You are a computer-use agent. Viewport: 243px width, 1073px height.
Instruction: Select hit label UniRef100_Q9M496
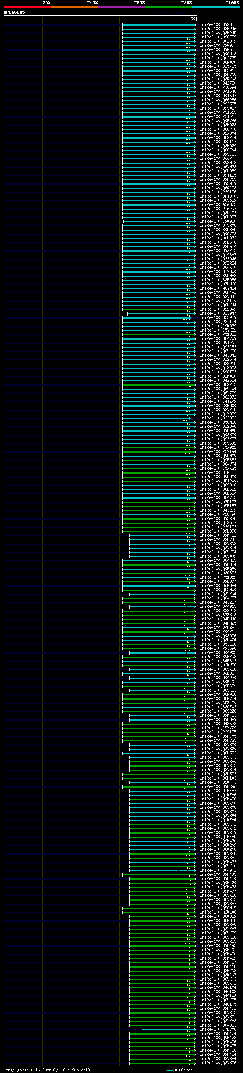(x=218, y=1042)
